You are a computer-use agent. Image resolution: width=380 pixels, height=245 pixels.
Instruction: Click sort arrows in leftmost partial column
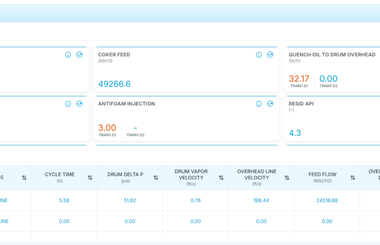click(x=24, y=178)
